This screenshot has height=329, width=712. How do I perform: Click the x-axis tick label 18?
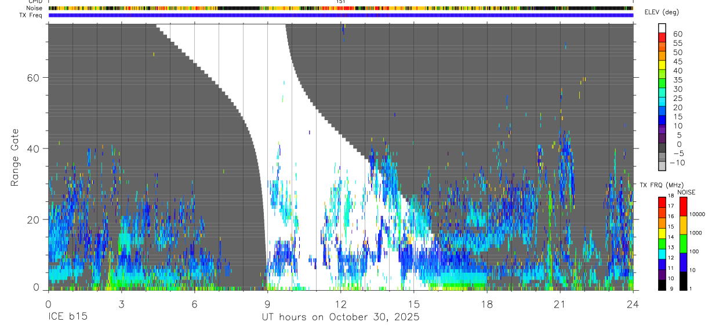tap(486, 304)
